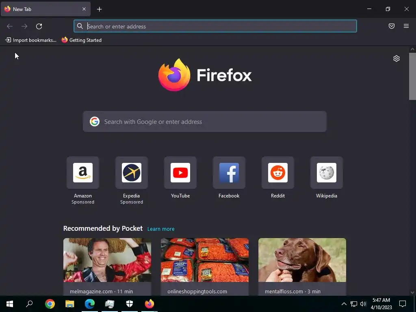The width and height of the screenshot is (416, 312).
Task: Open a new tab with the plus button
Action: pos(99,9)
